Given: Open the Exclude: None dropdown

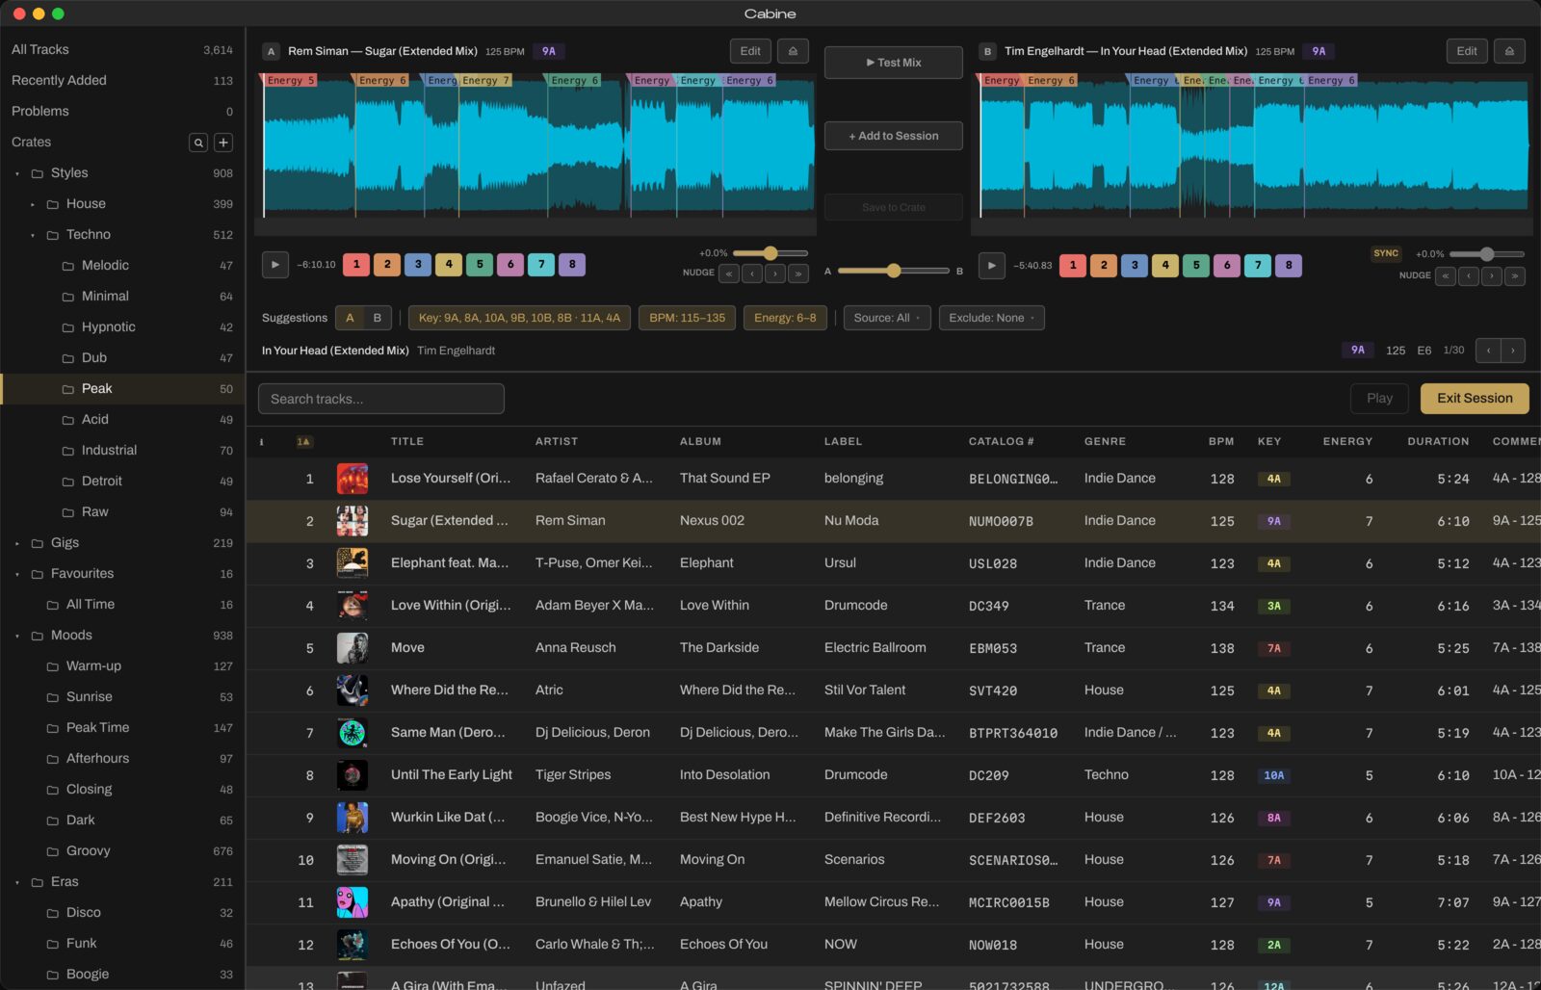Looking at the screenshot, I should (991, 318).
